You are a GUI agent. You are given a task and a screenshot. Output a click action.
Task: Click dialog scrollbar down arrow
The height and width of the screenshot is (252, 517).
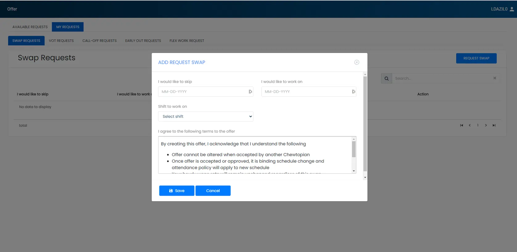click(x=365, y=177)
